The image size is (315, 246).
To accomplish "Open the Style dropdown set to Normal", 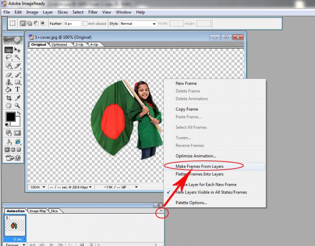I will pos(138,23).
